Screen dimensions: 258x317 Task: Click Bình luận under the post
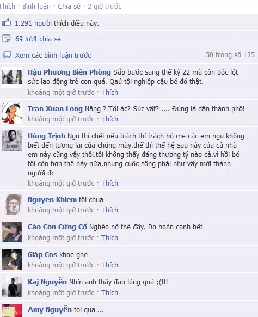click(36, 7)
